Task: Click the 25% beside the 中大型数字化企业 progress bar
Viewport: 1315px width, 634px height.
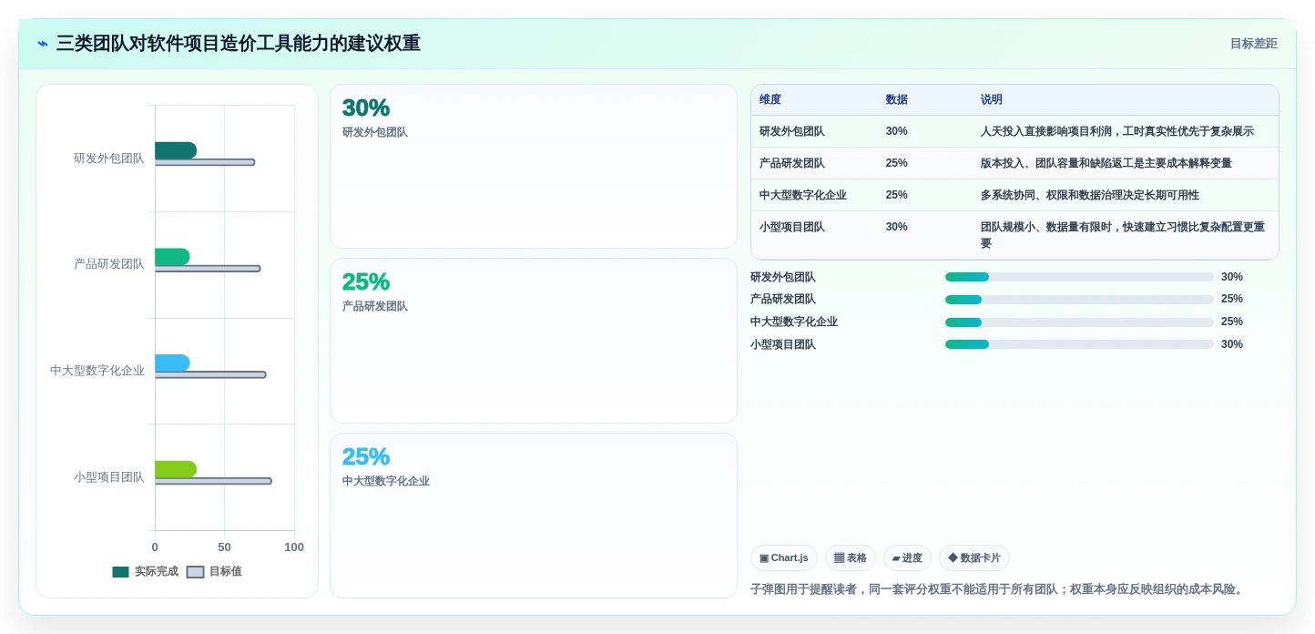Action: [1232, 322]
